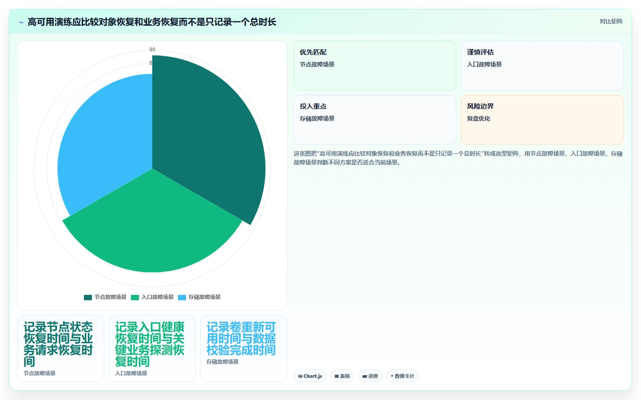Click 入口故障场景 text in 谨慎评估 card
Image resolution: width=641 pixels, height=400 pixels.
484,64
